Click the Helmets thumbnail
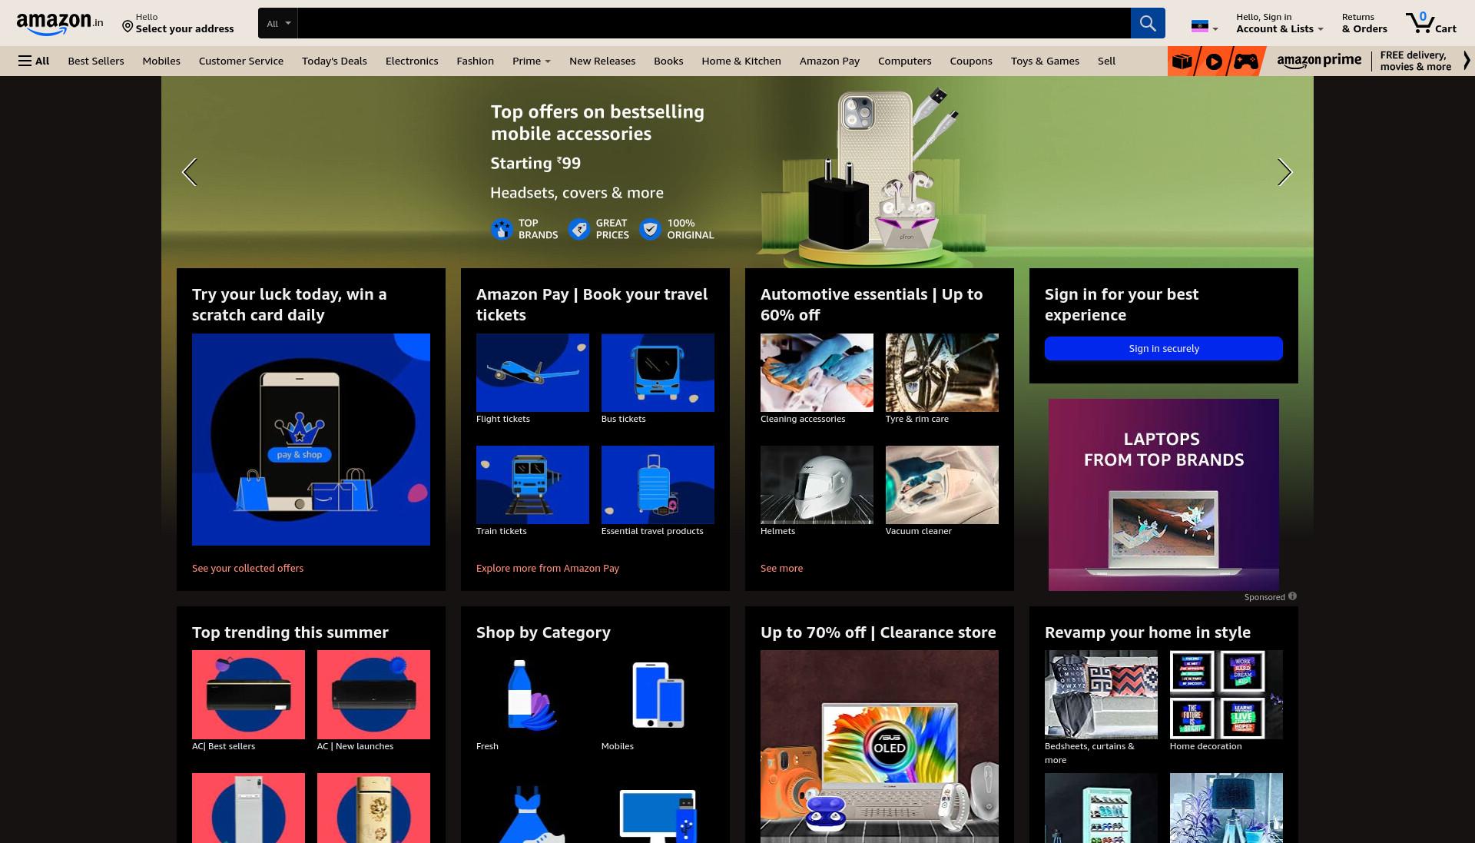Viewport: 1475px width, 843px height. [817, 485]
